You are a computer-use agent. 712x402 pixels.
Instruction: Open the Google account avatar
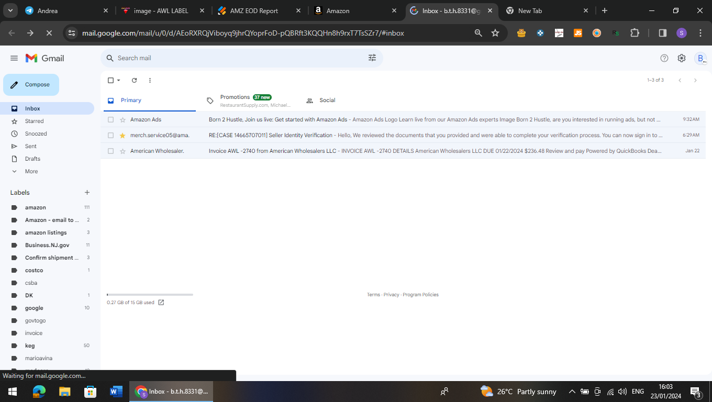(700, 59)
